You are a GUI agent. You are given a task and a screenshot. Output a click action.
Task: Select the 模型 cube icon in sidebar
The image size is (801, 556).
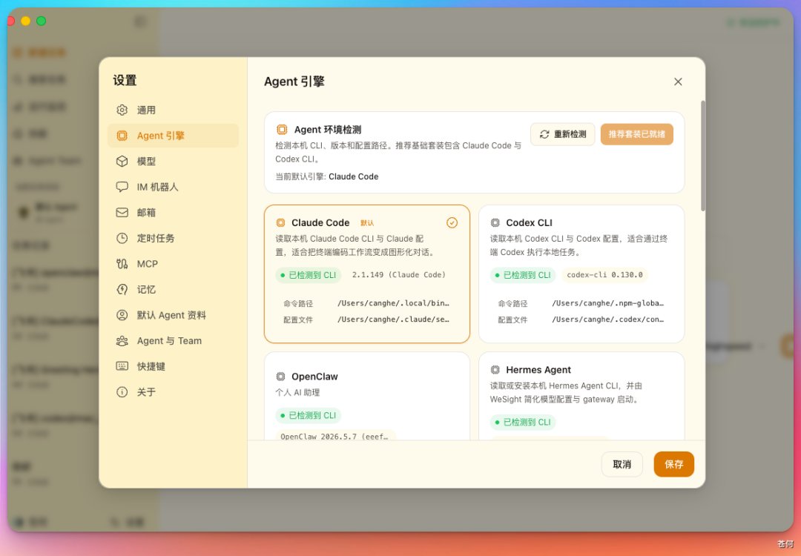point(122,161)
